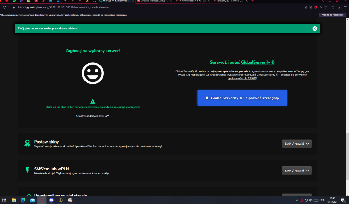Click the 'Głosów oddanych dziś: 5/∞' text

pyautogui.click(x=92, y=116)
